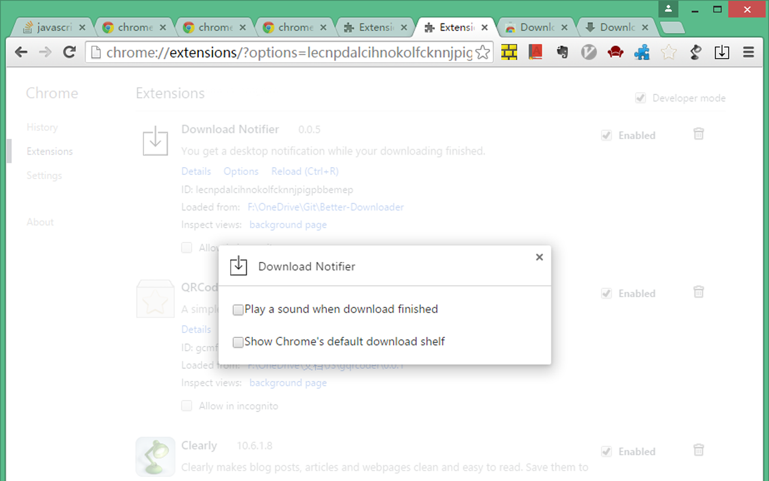Click the pale star extension icon in toolbar
The width and height of the screenshot is (769, 481).
click(x=669, y=52)
